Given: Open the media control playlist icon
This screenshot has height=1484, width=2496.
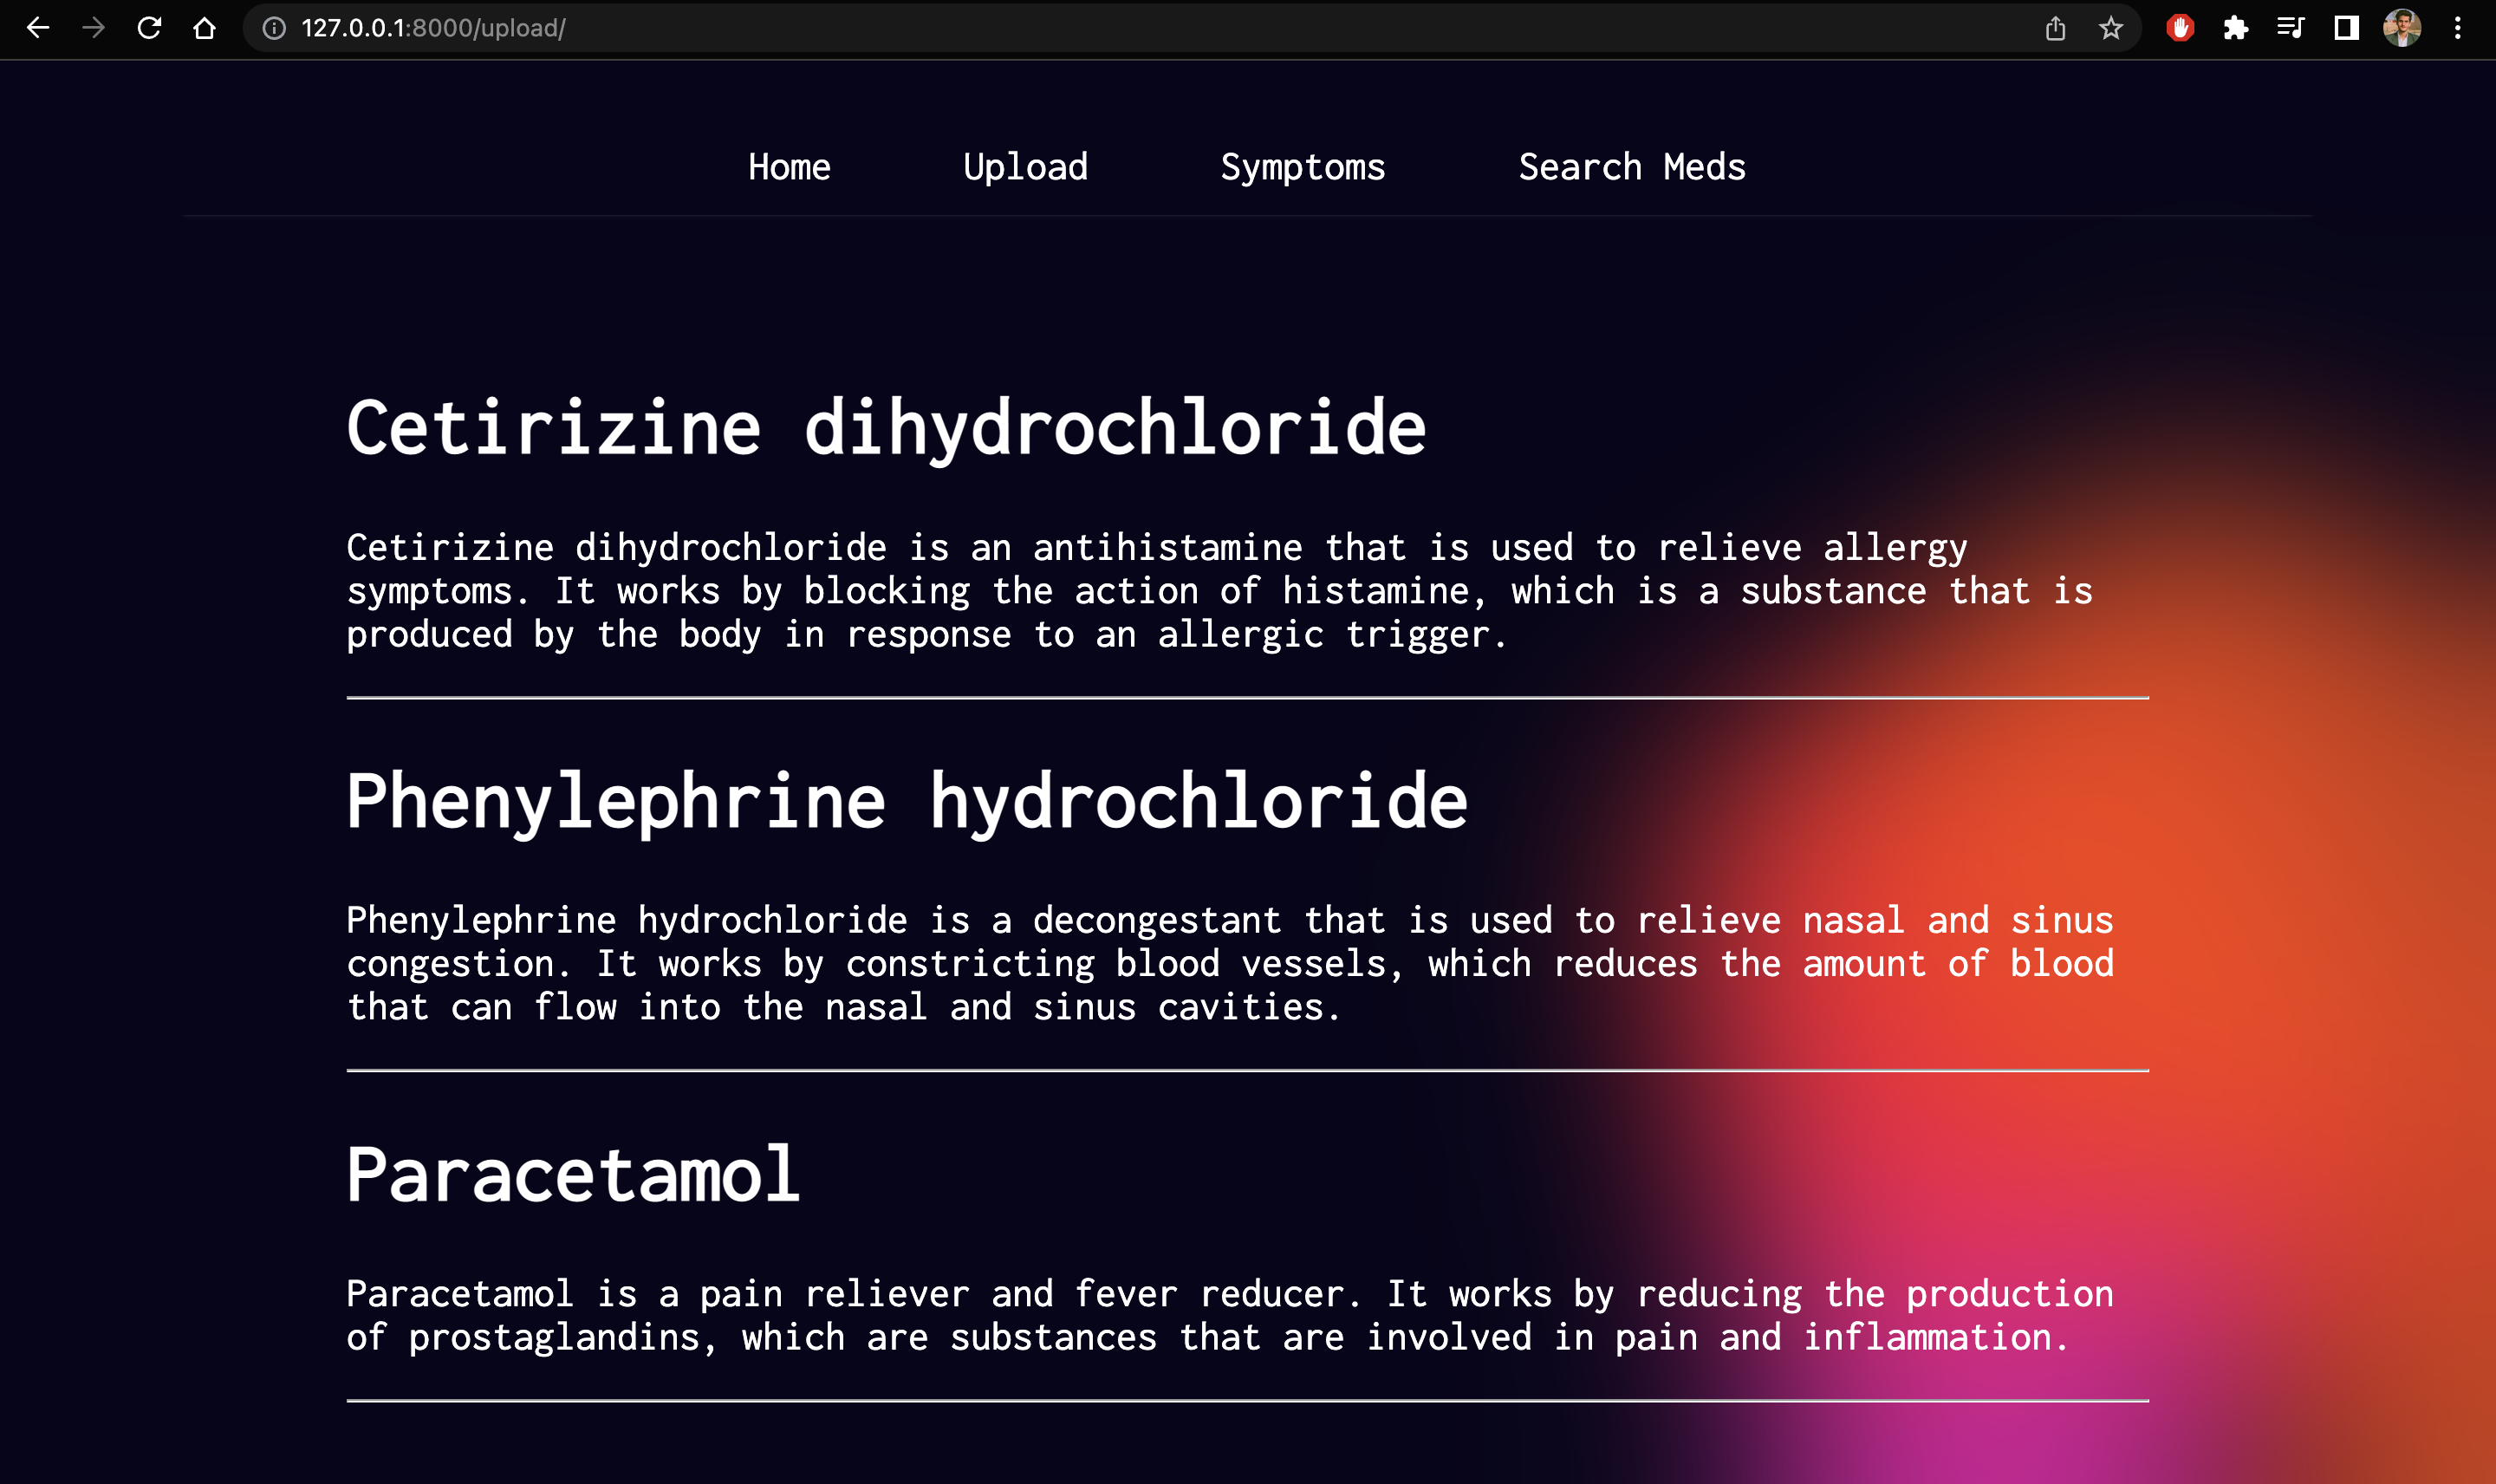Looking at the screenshot, I should click(2291, 28).
